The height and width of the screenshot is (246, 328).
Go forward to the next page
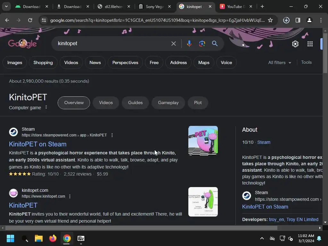pos(19,20)
